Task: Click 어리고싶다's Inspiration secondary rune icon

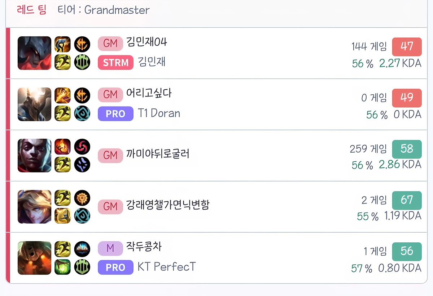Action: [82, 113]
